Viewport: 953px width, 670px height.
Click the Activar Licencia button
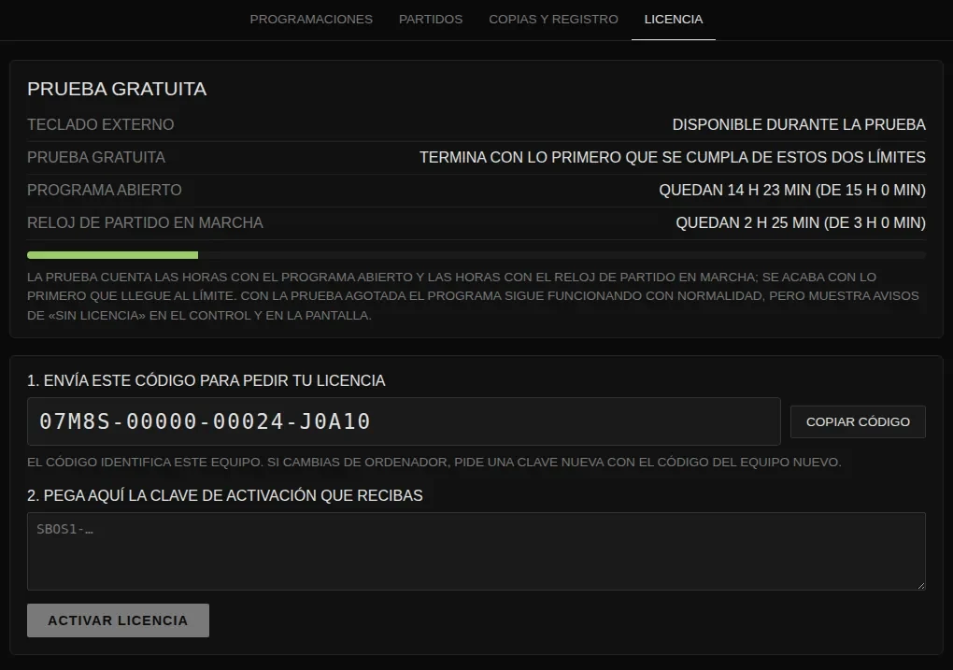118,620
